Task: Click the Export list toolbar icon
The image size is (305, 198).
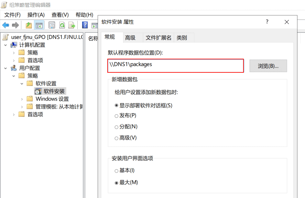Action: (x=72, y=25)
